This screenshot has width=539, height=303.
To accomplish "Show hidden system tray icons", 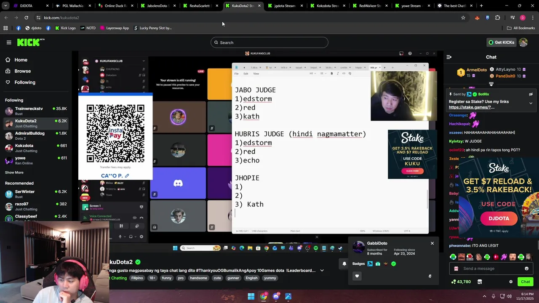I will [x=484, y=296].
